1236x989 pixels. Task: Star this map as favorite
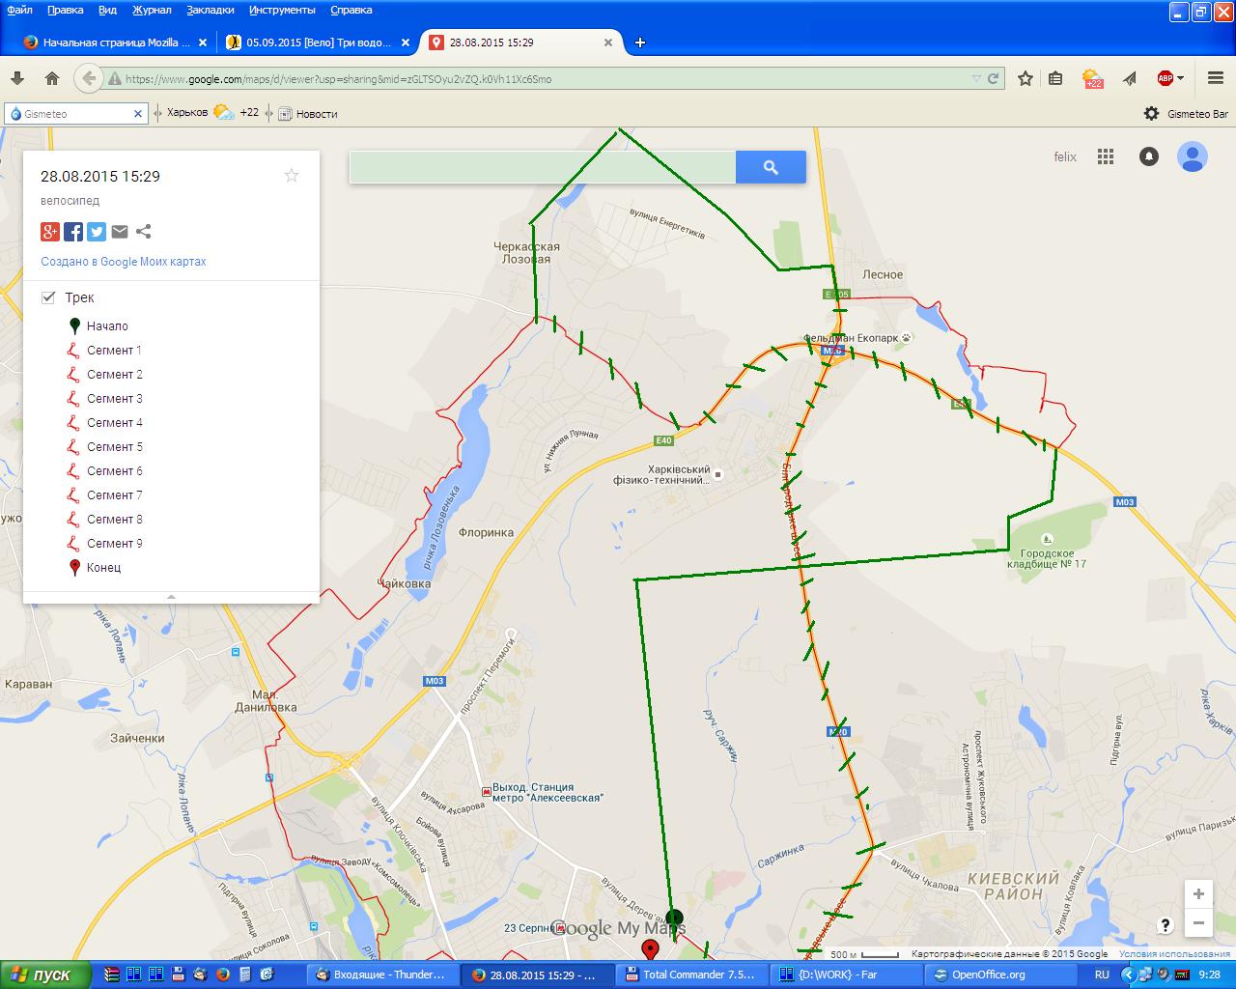(x=292, y=175)
